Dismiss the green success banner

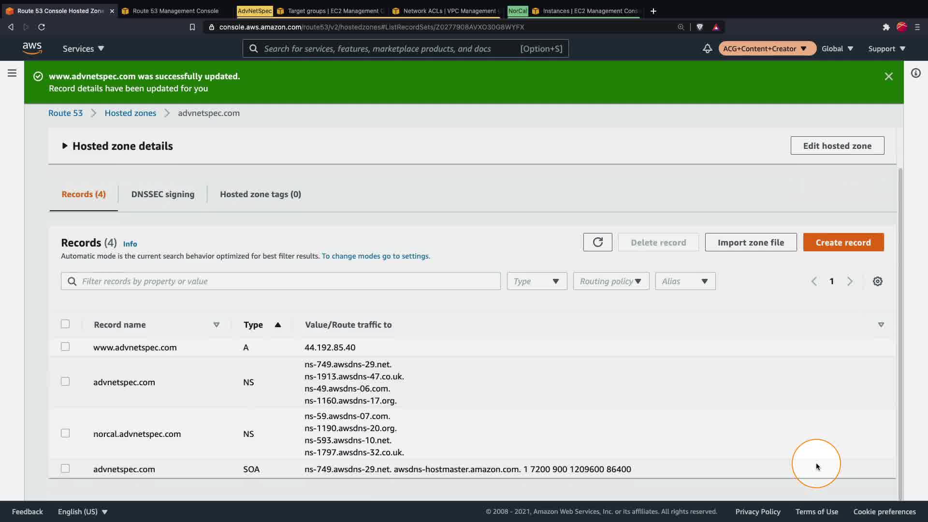(x=888, y=76)
